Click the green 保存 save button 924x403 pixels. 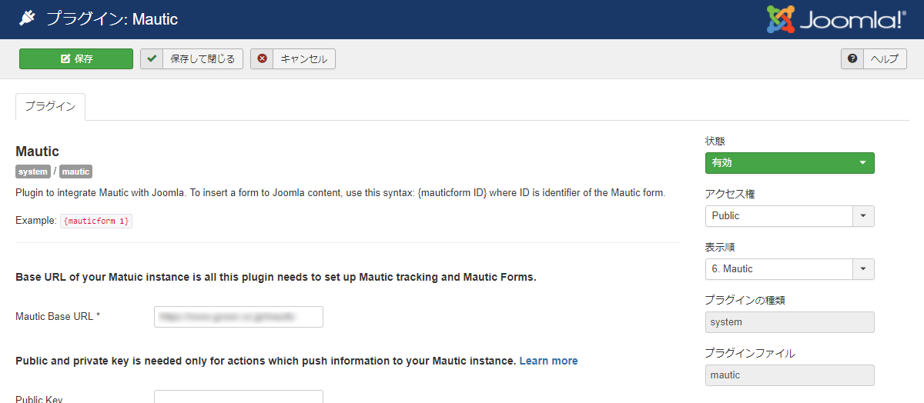pyautogui.click(x=76, y=58)
